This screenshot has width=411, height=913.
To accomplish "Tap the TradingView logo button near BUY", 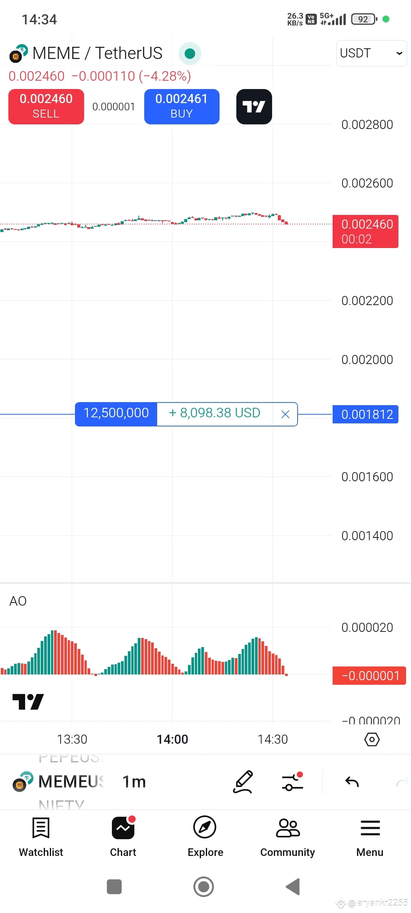I will pyautogui.click(x=254, y=107).
